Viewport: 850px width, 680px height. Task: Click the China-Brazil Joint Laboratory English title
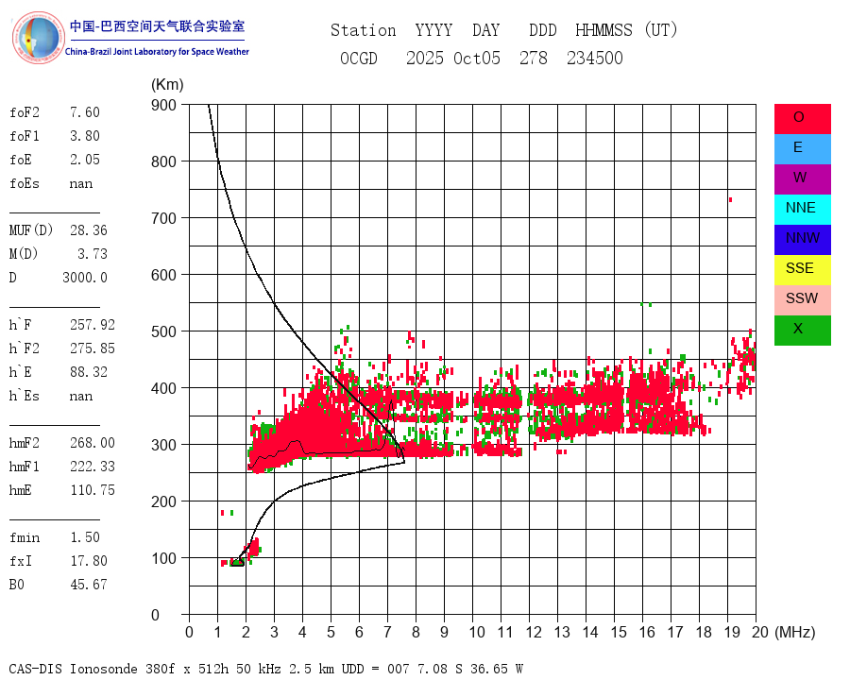click(157, 52)
